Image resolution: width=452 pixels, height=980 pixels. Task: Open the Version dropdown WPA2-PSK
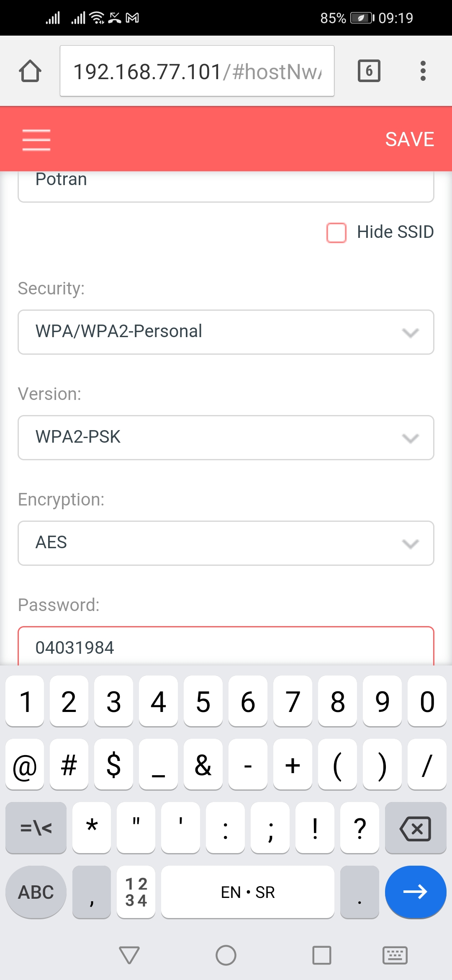coord(226,438)
